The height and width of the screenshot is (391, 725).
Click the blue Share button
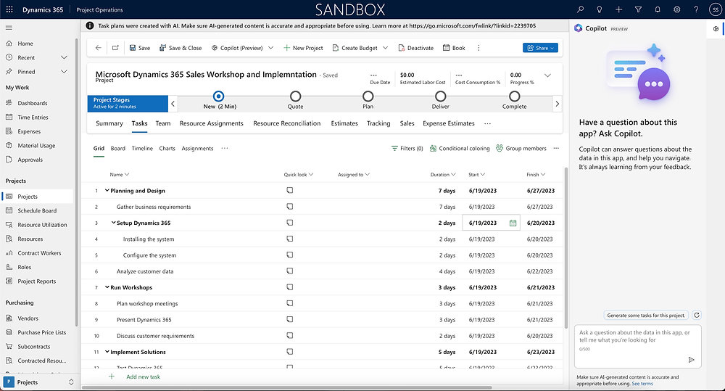(540, 48)
